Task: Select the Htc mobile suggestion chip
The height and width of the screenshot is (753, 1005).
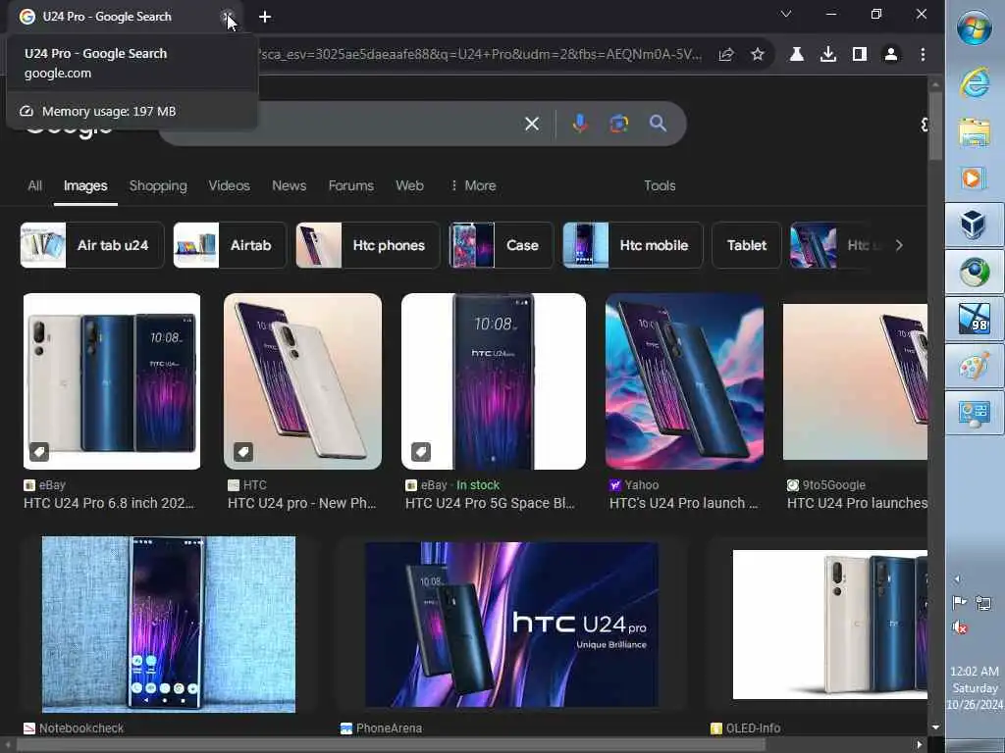Action: click(633, 245)
